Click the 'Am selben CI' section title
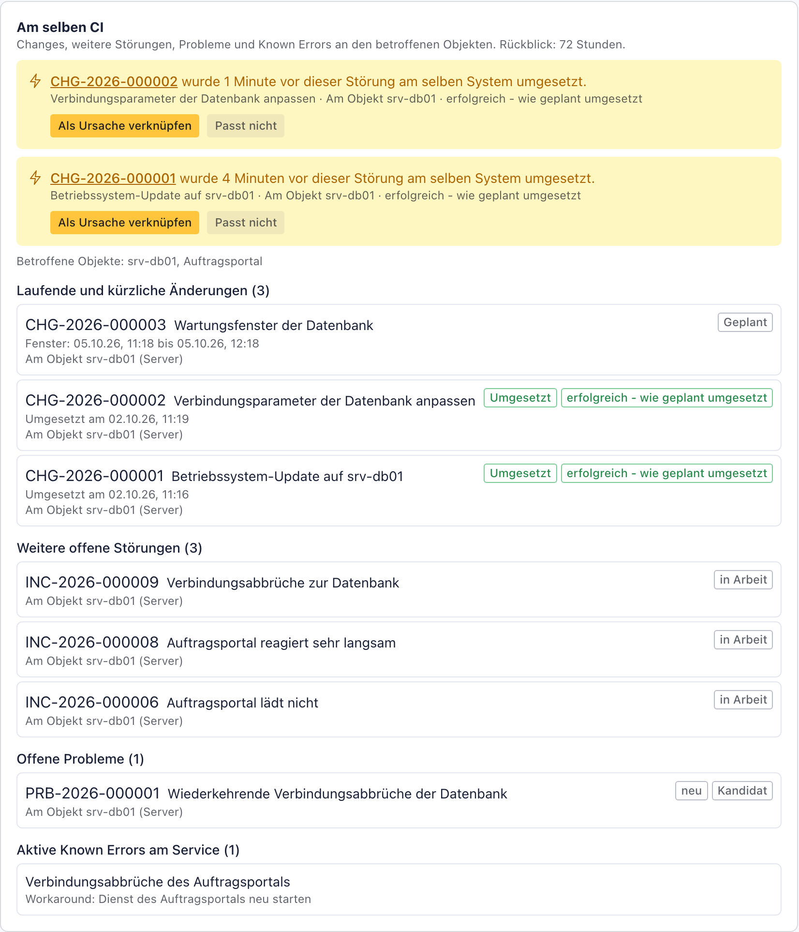799x932 pixels. (60, 28)
